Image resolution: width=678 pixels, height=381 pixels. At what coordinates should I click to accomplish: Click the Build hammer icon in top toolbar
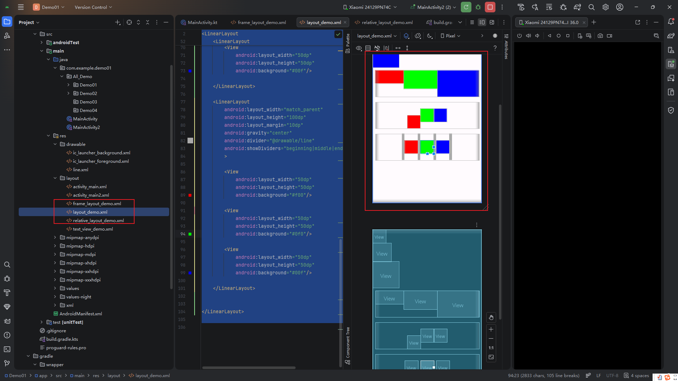coord(521,7)
